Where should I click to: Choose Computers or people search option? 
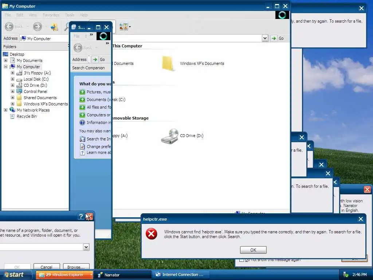coord(95,115)
